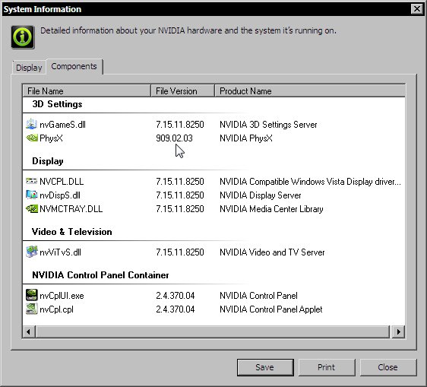Click NVIDIA Control Panel product name for nvCplUI.exe
Viewport: 427px width, 387px height.
pos(258,296)
